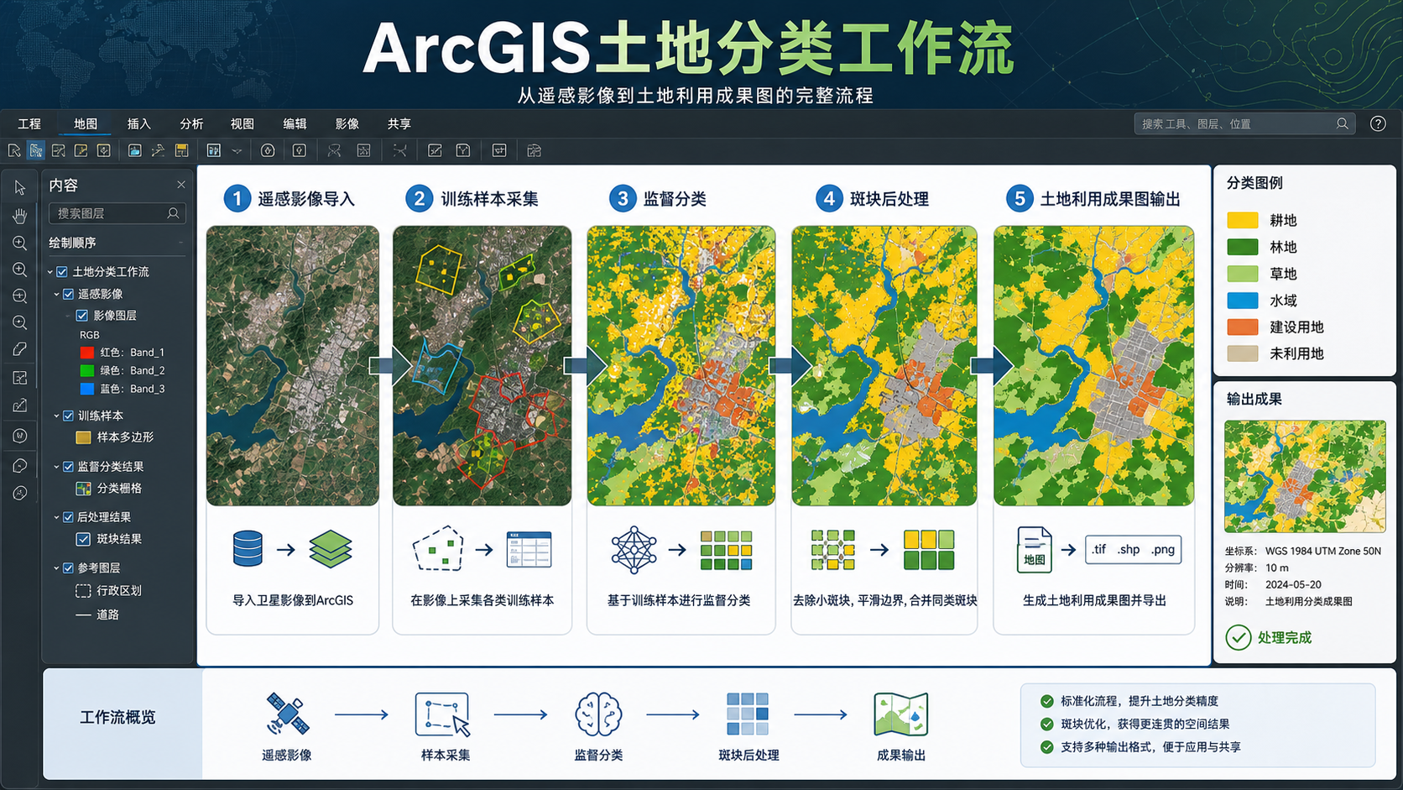Activate the pan hand tool
This screenshot has height=790, width=1403.
tap(19, 216)
